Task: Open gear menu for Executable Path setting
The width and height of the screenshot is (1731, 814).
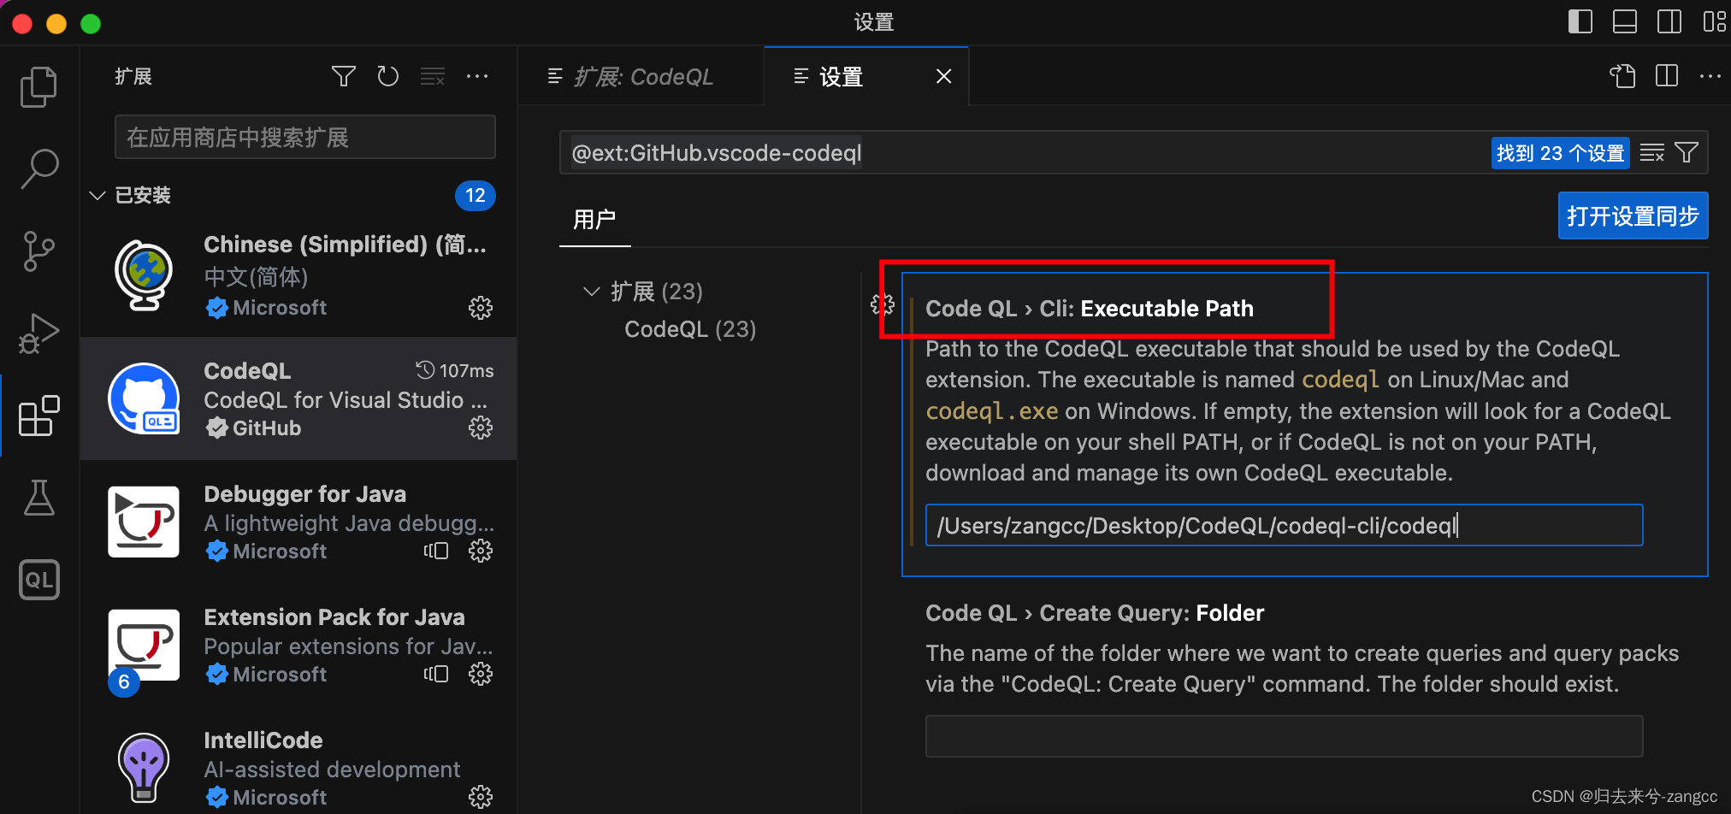Action: [x=883, y=304]
